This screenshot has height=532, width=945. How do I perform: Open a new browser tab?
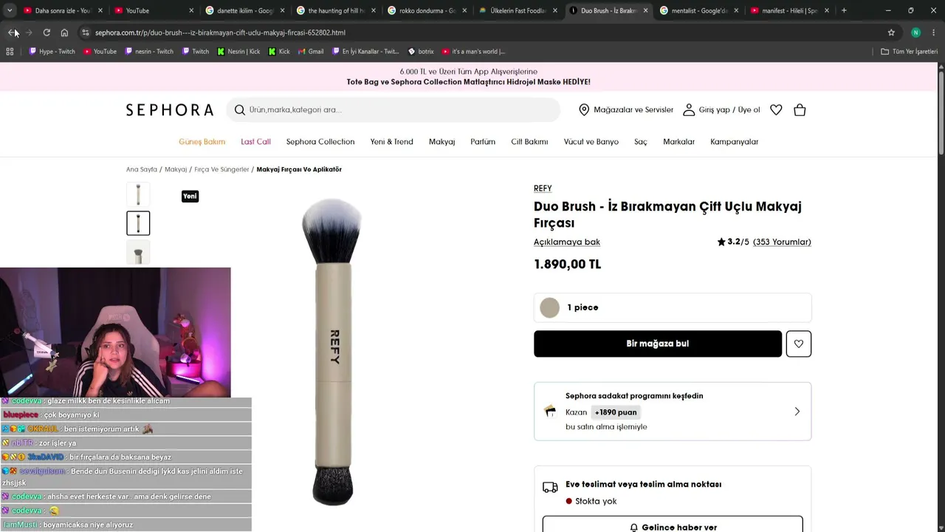(844, 10)
